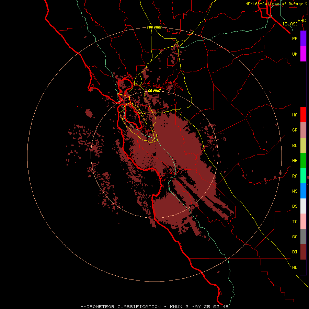Click the BI legend label
The image size is (309, 309).
(295, 252)
